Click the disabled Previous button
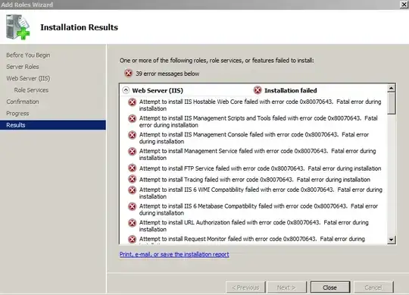This screenshot has width=409, height=295. click(245, 287)
